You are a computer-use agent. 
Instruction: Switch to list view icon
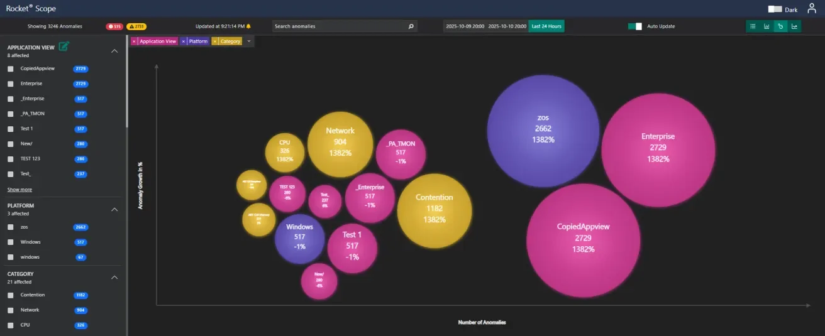coord(753,26)
